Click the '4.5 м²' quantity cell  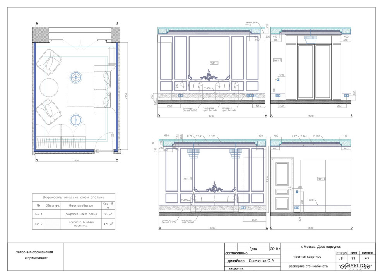click(108, 224)
